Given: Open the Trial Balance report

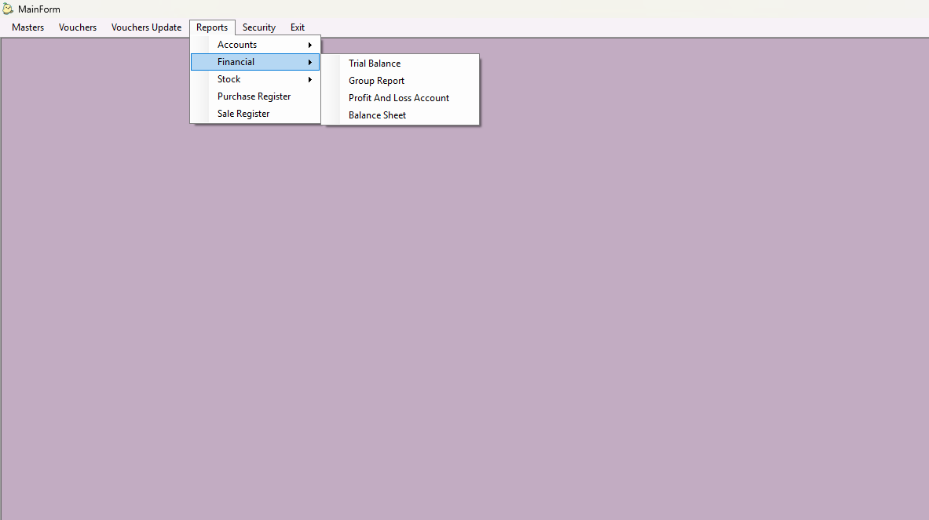Looking at the screenshot, I should [400, 64].
